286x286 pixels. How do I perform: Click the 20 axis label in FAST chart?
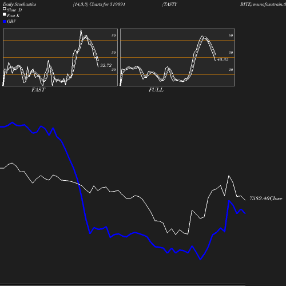click(x=114, y=70)
